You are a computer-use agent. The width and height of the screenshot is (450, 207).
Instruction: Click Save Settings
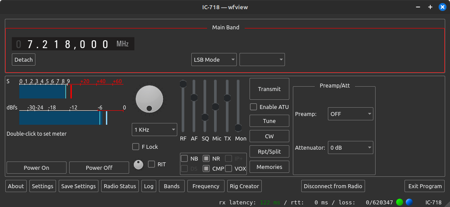[78, 186]
